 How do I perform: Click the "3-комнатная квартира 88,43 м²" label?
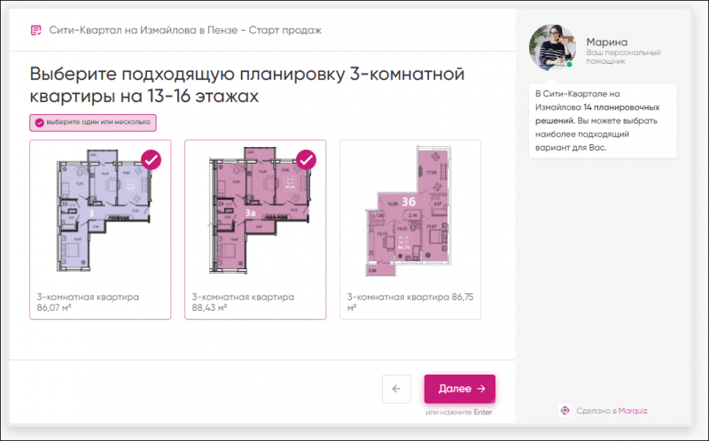(x=243, y=302)
